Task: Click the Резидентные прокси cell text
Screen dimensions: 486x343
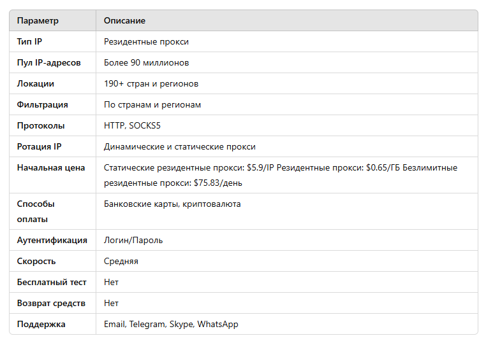Action: tap(146, 42)
